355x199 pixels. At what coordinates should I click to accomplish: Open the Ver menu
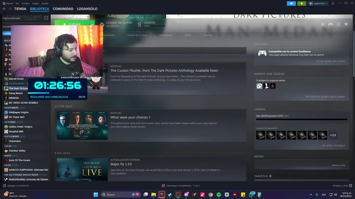coord(17,3)
